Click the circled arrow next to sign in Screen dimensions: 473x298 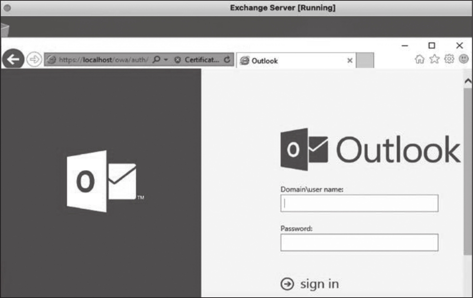(x=288, y=284)
